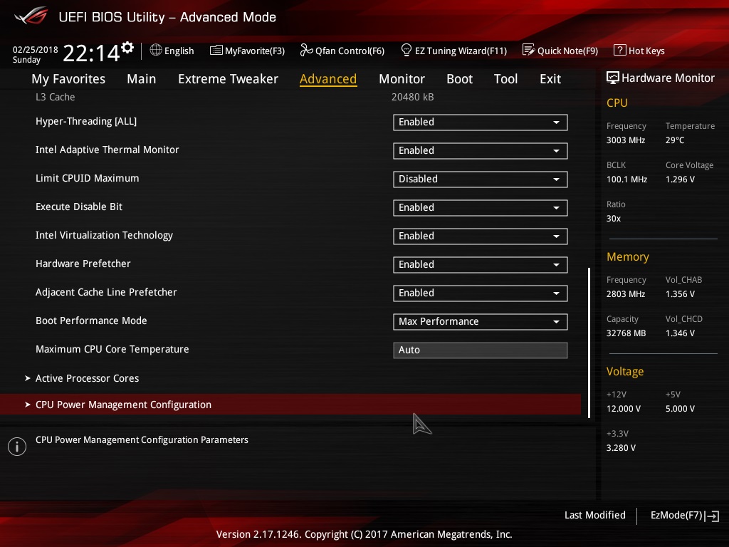This screenshot has width=729, height=547.
Task: Click the Quick Note pencil icon
Action: point(528,50)
